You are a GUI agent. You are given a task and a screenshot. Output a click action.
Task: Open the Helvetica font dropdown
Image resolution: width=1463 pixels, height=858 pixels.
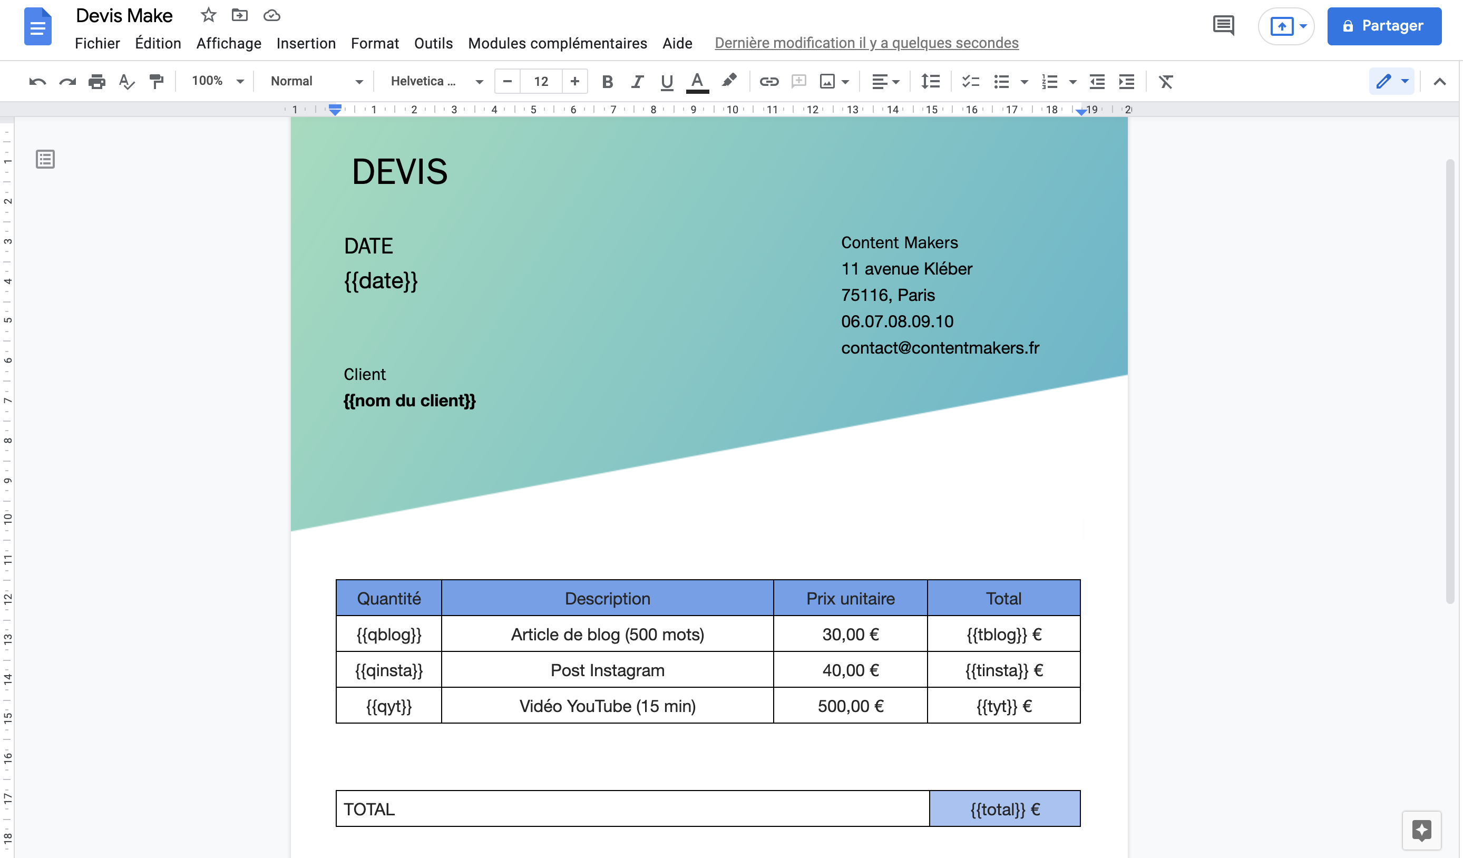click(436, 81)
